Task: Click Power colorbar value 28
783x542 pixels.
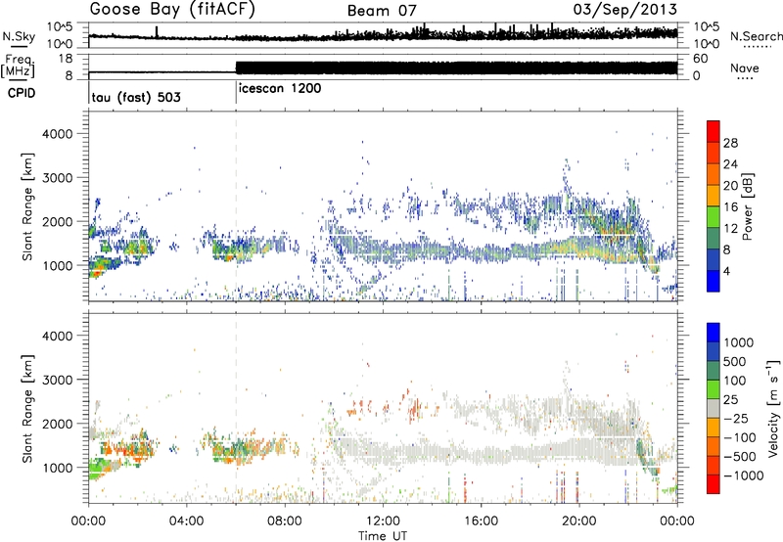Action: (730, 143)
